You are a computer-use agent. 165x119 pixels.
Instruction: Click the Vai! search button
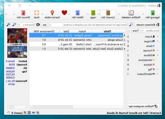[45, 25]
